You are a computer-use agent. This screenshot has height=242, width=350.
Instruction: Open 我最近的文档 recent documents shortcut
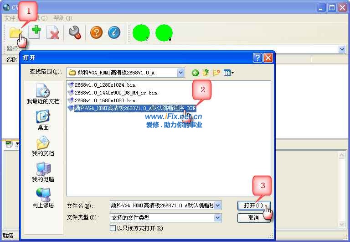pyautogui.click(x=43, y=94)
